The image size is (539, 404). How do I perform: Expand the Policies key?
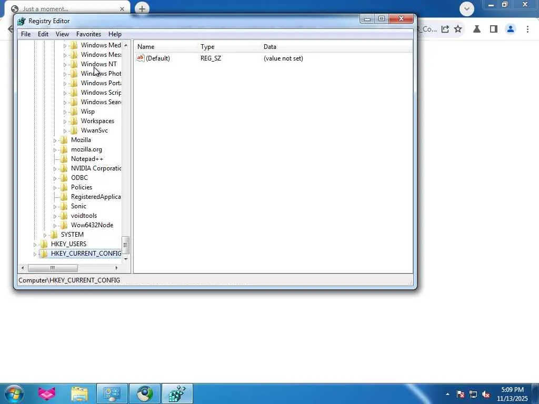[55, 188]
